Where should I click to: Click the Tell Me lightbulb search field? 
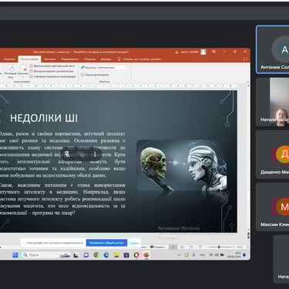139,59
